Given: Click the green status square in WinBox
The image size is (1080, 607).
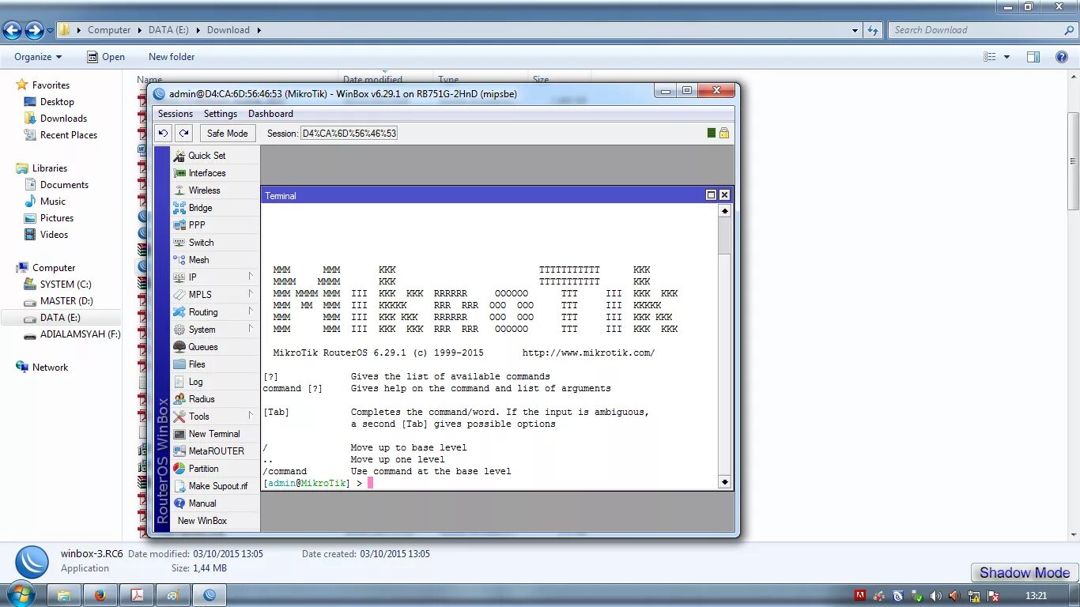Looking at the screenshot, I should point(712,133).
